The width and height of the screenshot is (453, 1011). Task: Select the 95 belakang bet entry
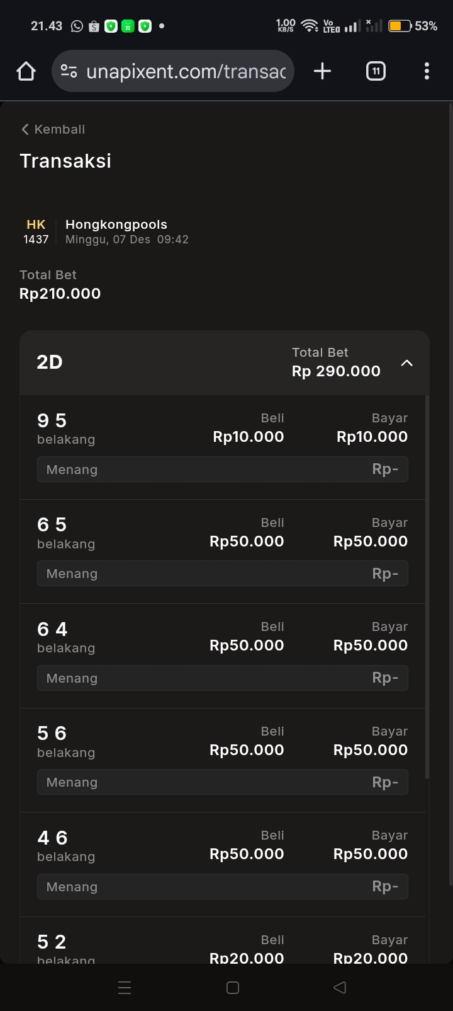point(66,429)
